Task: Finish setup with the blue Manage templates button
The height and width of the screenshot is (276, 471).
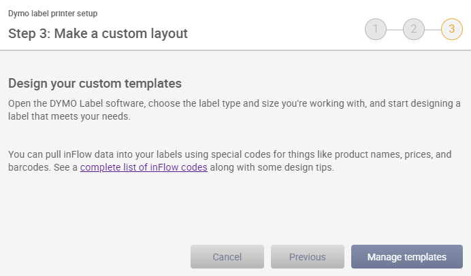Action: [407, 257]
